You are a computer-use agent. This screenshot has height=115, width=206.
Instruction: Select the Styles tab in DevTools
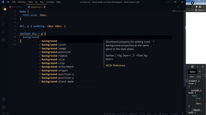192,72
